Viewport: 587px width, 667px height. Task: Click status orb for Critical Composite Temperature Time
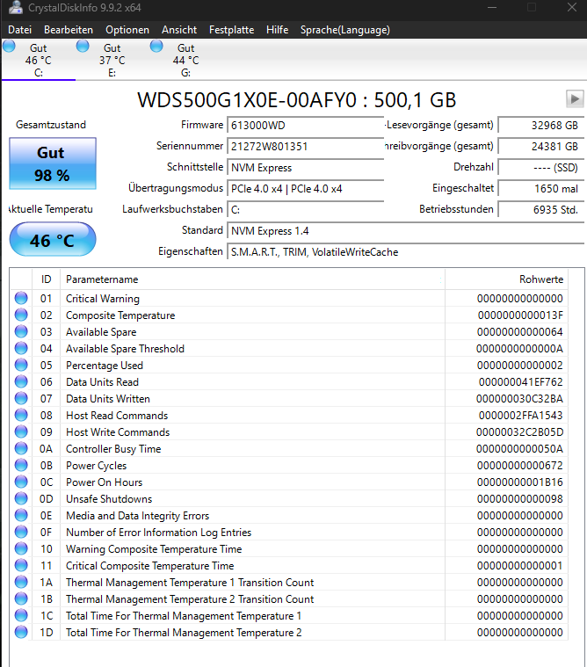point(21,565)
